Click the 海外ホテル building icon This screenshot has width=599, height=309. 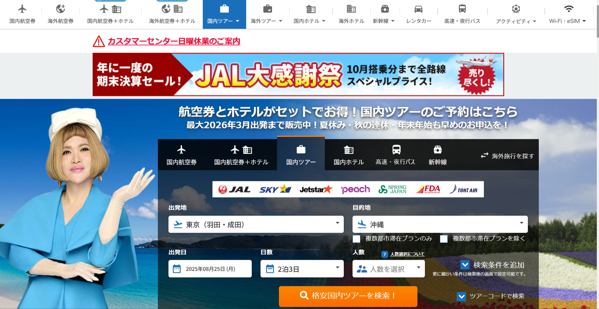[x=351, y=9]
